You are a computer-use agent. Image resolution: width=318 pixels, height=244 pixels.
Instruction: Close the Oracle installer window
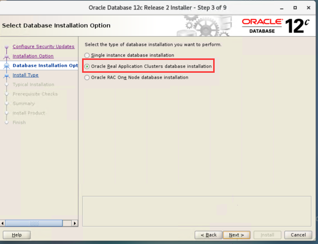coord(309,8)
